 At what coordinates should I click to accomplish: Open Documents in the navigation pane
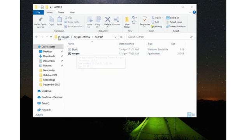point(49,61)
